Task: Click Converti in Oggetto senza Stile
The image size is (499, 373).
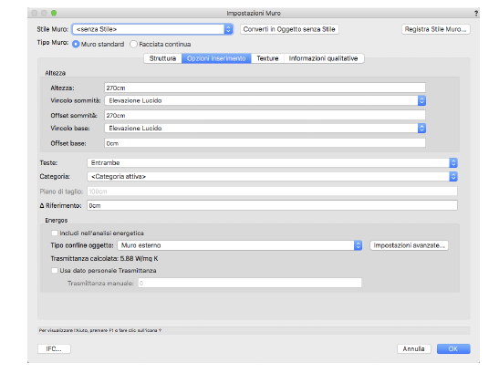Action: (x=289, y=29)
